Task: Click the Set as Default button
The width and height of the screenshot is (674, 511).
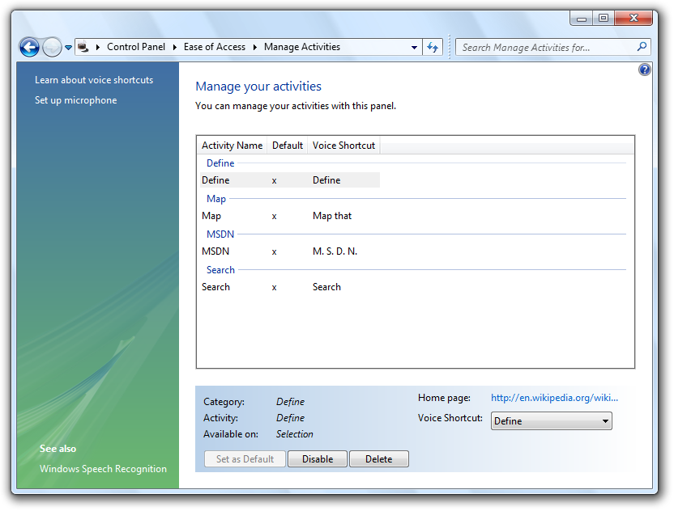Action: pyautogui.click(x=245, y=459)
